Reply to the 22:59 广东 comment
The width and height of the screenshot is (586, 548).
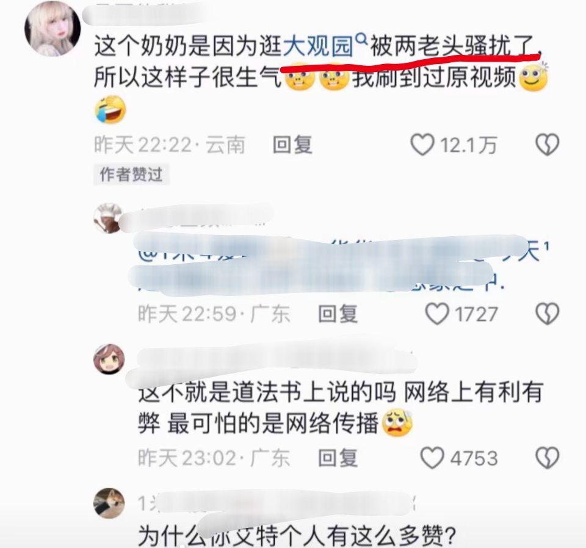tap(338, 314)
